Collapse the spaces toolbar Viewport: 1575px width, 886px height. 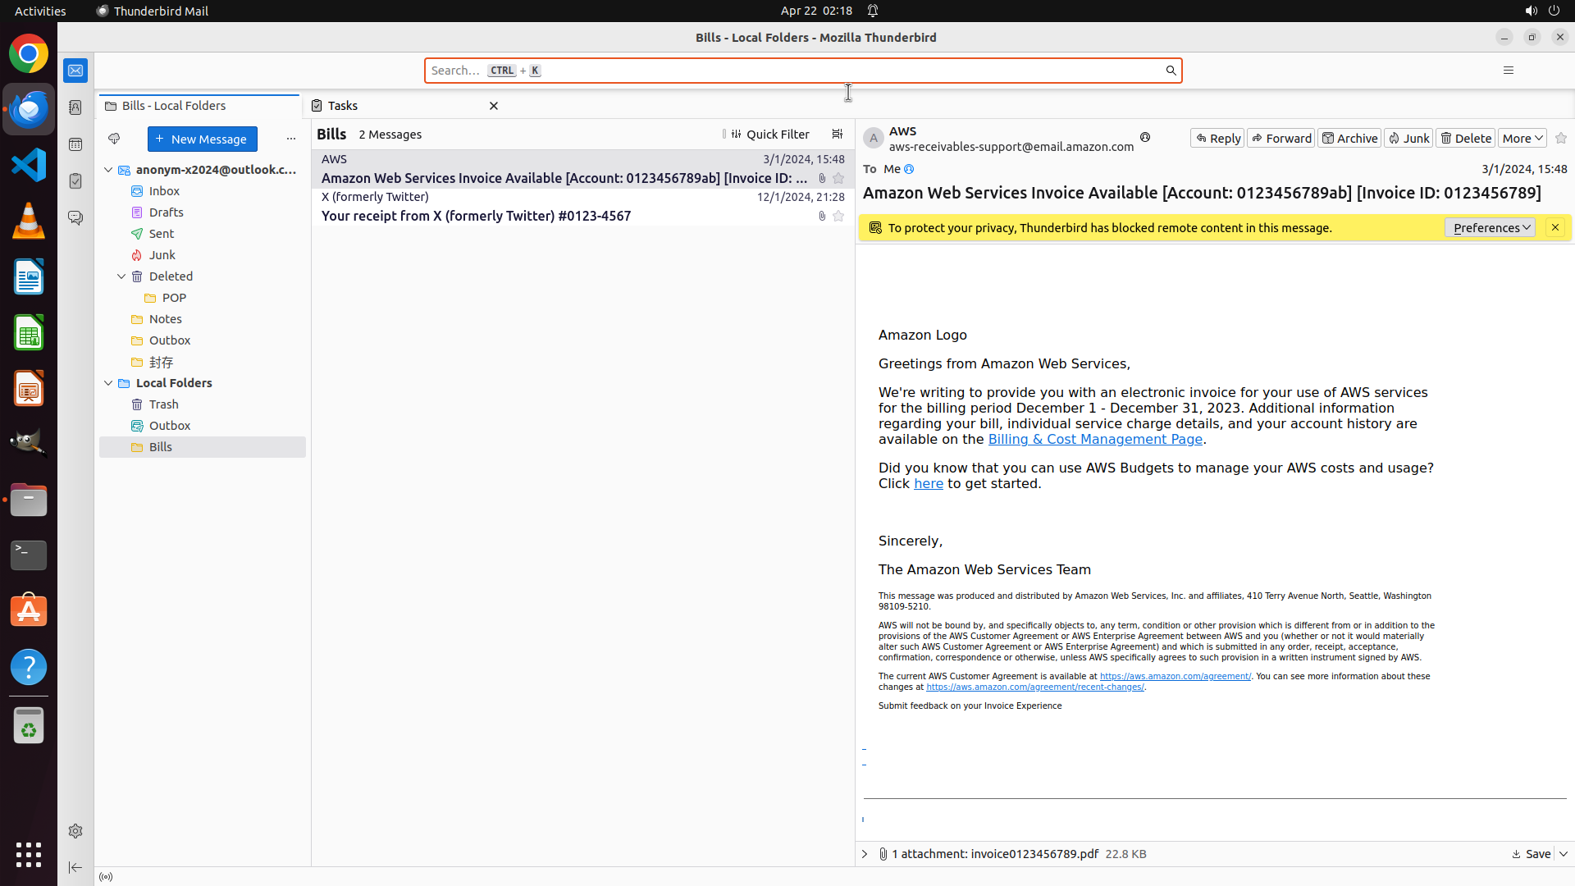(75, 867)
